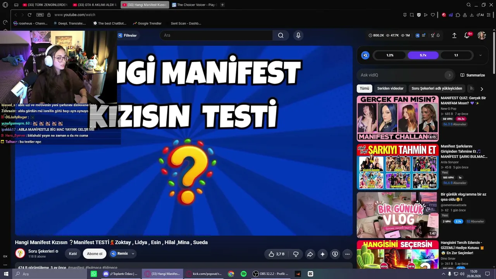Expand the Remix dropdown arrow

pyautogui.click(x=133, y=254)
